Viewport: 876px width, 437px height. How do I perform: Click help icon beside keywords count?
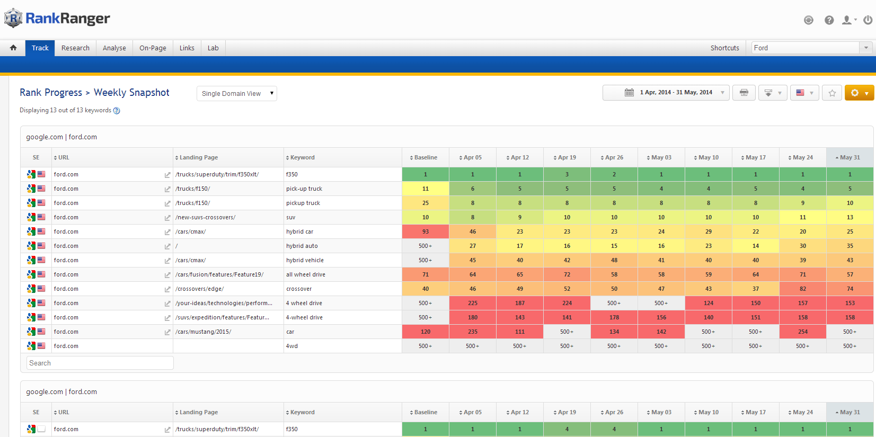117,111
